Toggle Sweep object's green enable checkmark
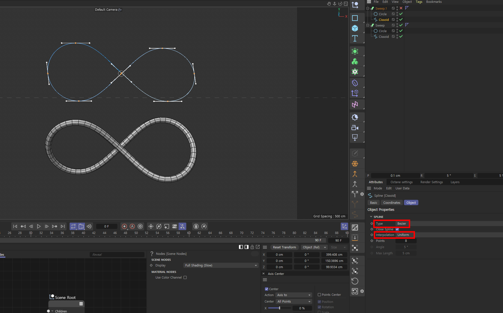Image resolution: width=503 pixels, height=313 pixels. [x=401, y=25]
